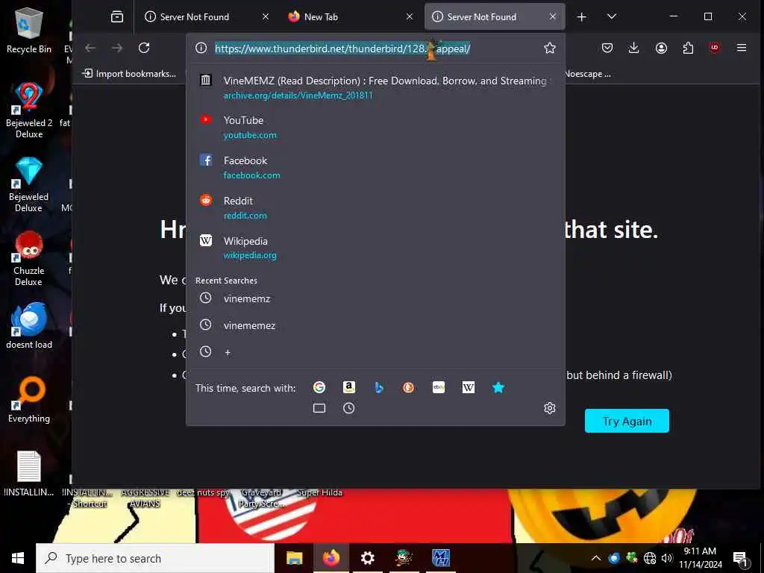Select Recycle Bin desktop icon

pos(29,30)
